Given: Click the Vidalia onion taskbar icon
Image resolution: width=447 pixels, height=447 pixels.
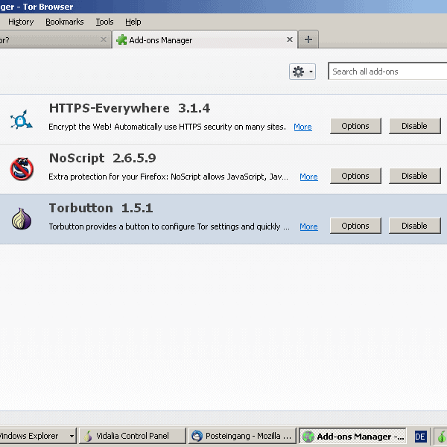Looking at the screenshot, I should [88, 436].
